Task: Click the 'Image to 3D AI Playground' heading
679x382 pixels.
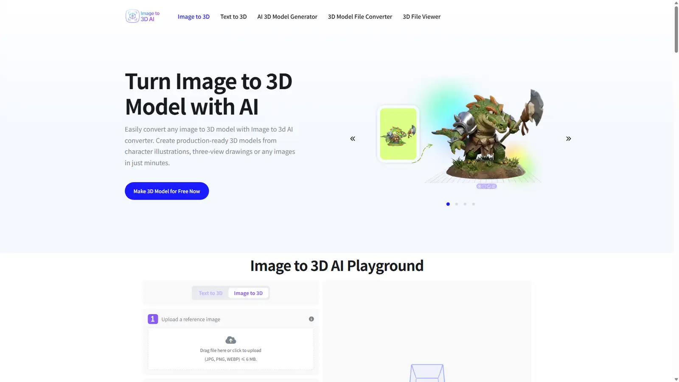Action: (337, 266)
